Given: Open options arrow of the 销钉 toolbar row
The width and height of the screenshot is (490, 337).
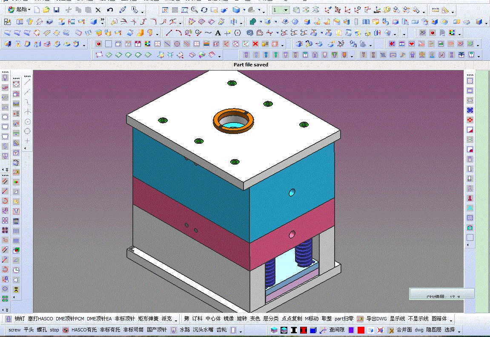Looking at the screenshot, I should click(176, 321).
